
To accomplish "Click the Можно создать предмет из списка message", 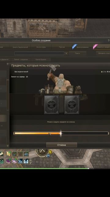I will [61, 122].
